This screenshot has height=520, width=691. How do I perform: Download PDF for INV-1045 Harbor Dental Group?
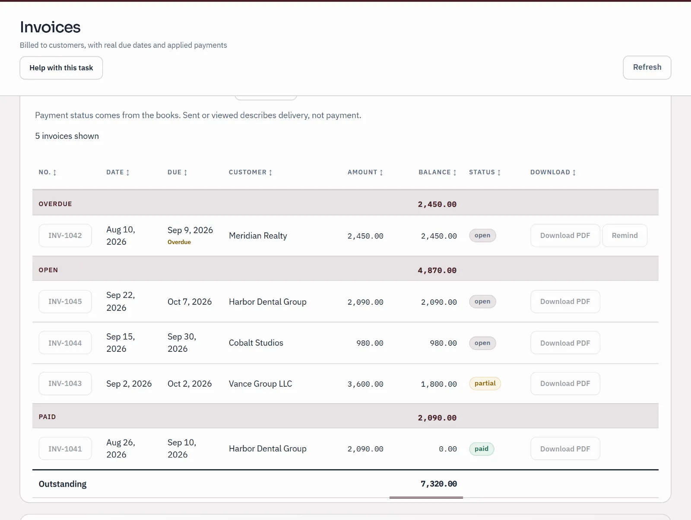pos(565,301)
